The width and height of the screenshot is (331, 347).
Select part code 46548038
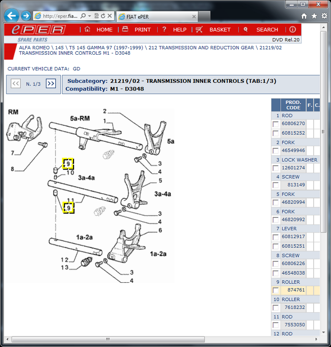pos(293,273)
